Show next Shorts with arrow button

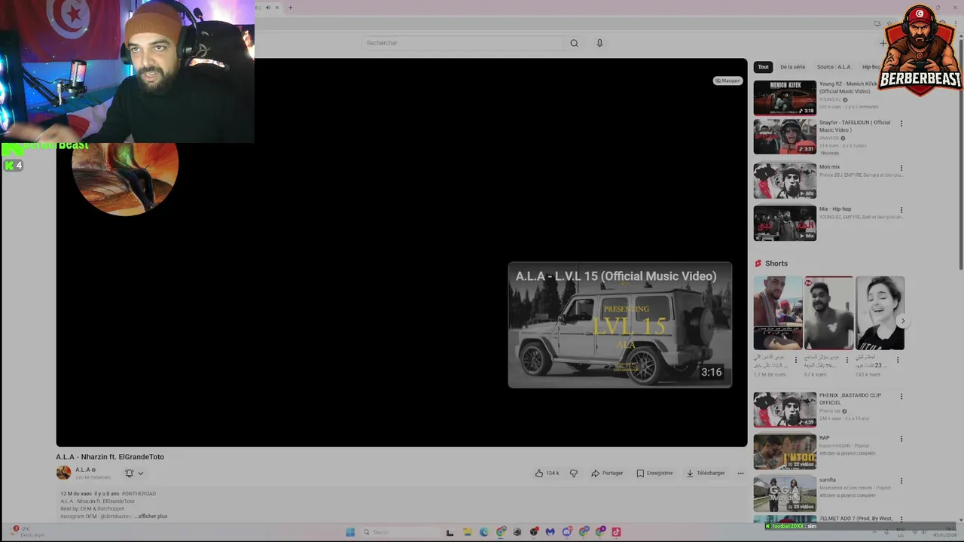902,321
